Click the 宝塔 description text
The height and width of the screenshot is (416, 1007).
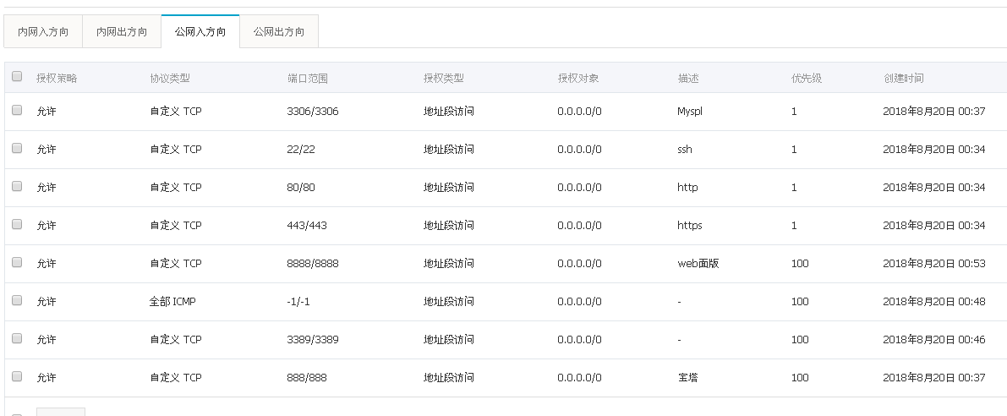point(687,377)
